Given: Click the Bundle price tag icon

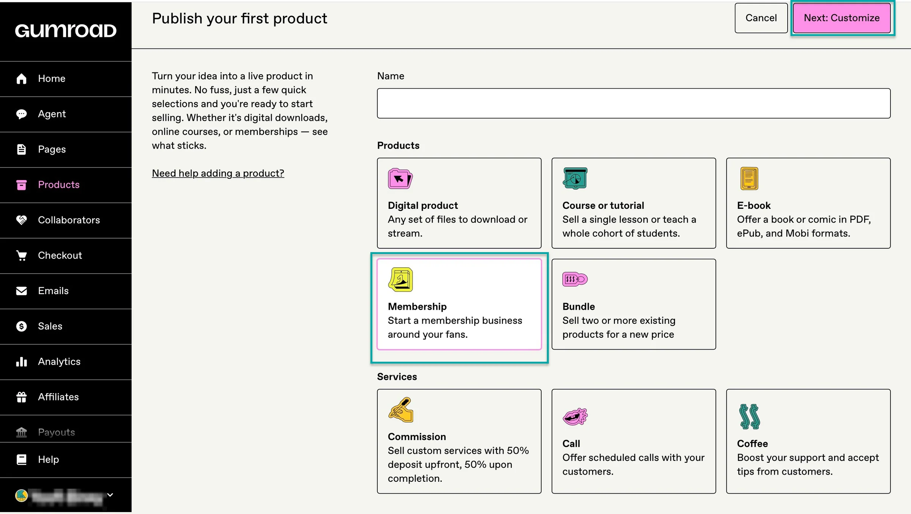Looking at the screenshot, I should 575,279.
